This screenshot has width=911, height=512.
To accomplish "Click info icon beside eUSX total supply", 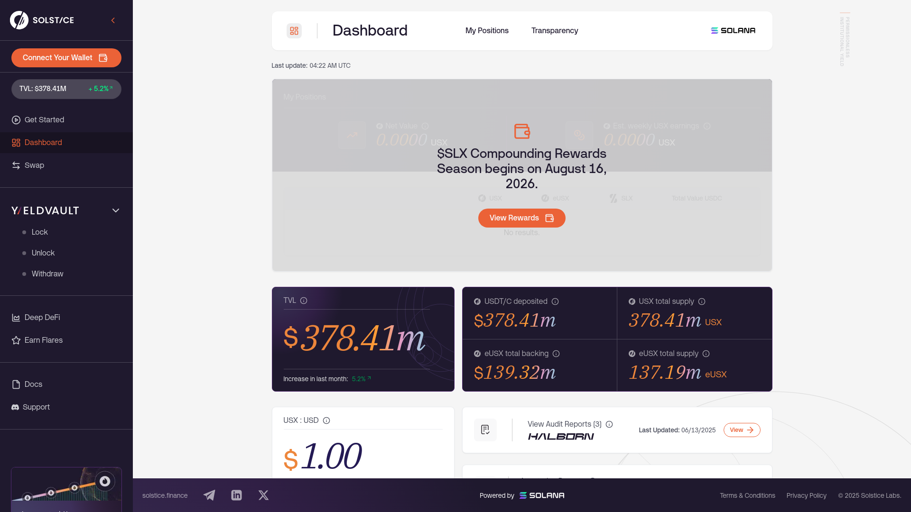I will 706,354.
